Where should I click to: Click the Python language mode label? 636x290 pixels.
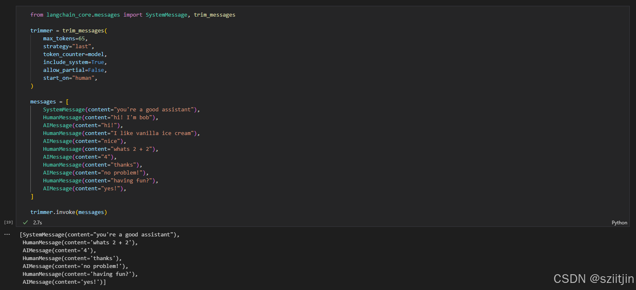tap(619, 223)
